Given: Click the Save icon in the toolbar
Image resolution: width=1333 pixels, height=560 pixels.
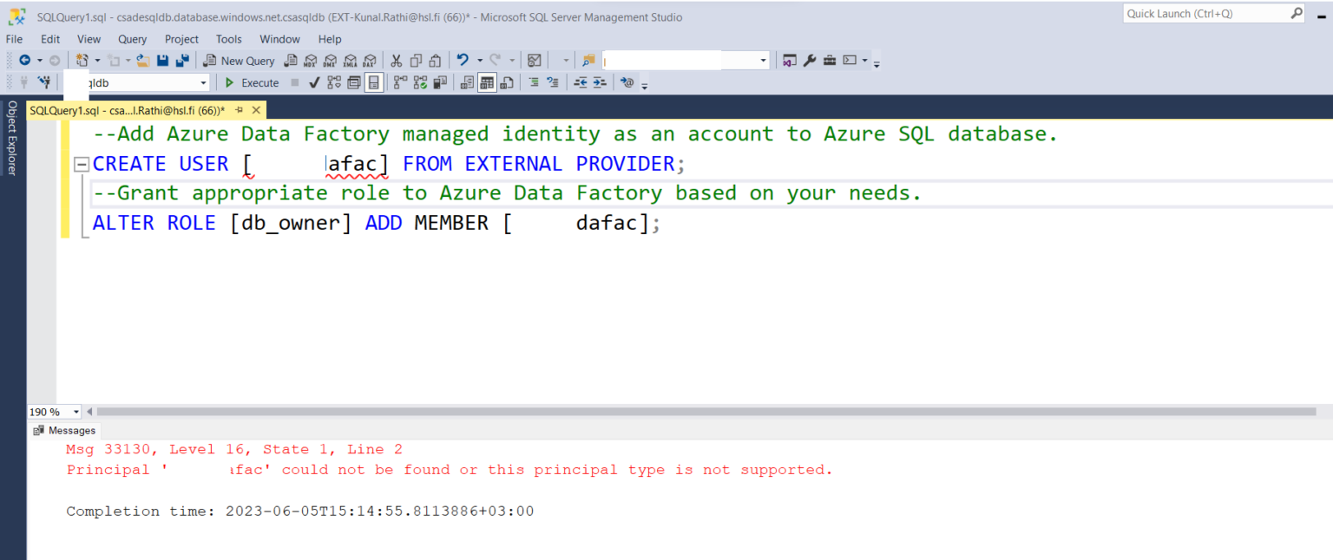Looking at the screenshot, I should 162,60.
